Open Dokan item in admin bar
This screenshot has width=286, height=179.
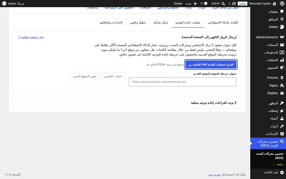coord(178,4)
